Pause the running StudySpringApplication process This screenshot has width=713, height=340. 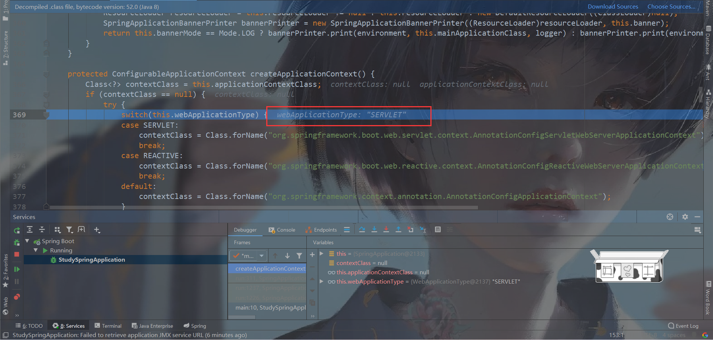[16, 281]
